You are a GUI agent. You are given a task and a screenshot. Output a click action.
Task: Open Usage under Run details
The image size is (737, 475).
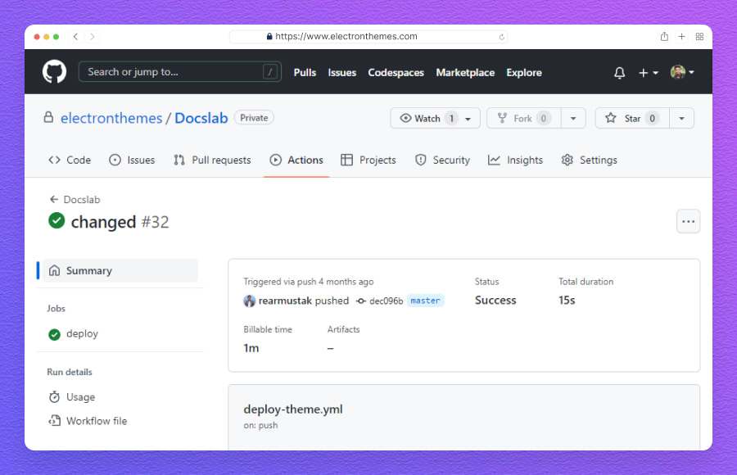point(72,397)
